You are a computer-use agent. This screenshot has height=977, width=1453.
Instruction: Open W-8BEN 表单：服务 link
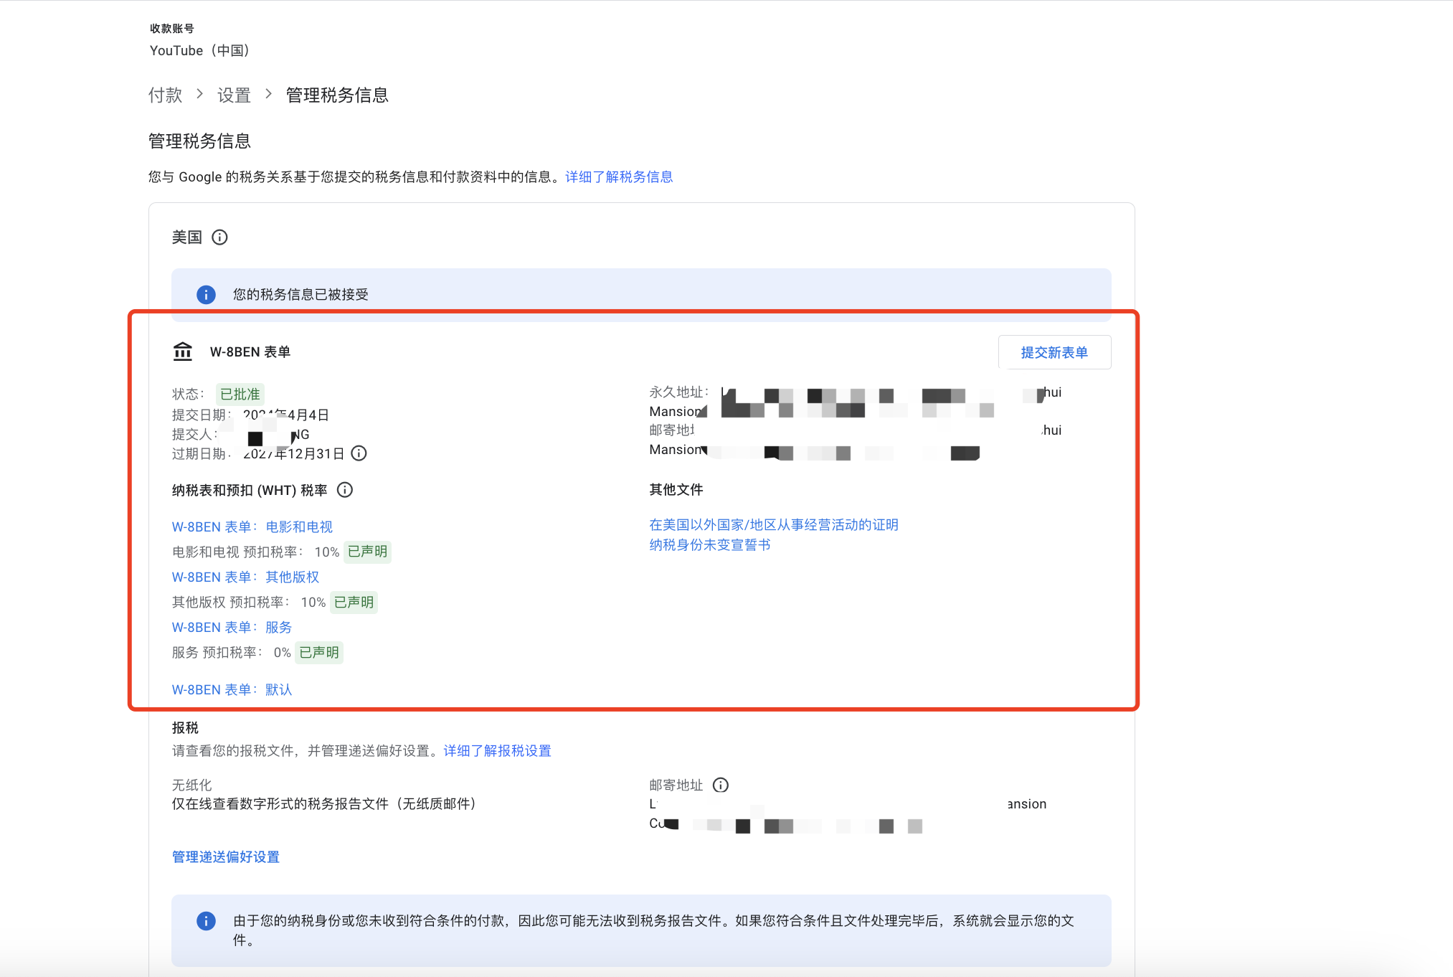[x=232, y=627]
